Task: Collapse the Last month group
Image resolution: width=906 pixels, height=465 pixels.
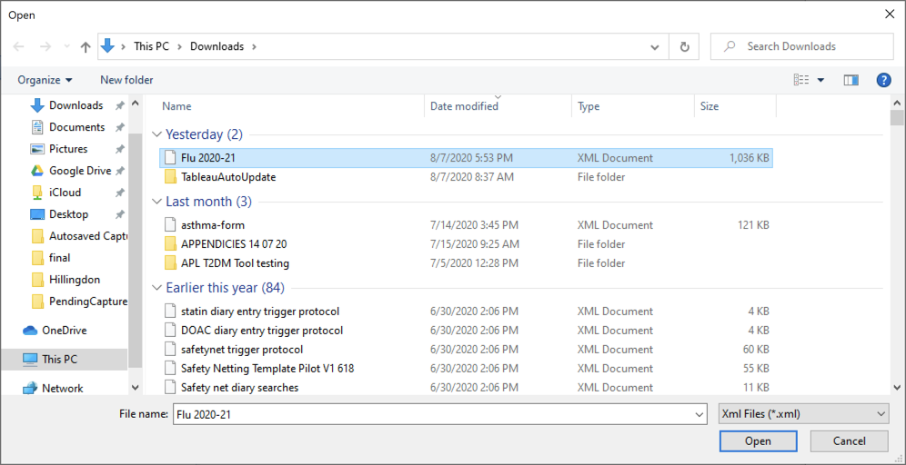Action: pyautogui.click(x=156, y=202)
